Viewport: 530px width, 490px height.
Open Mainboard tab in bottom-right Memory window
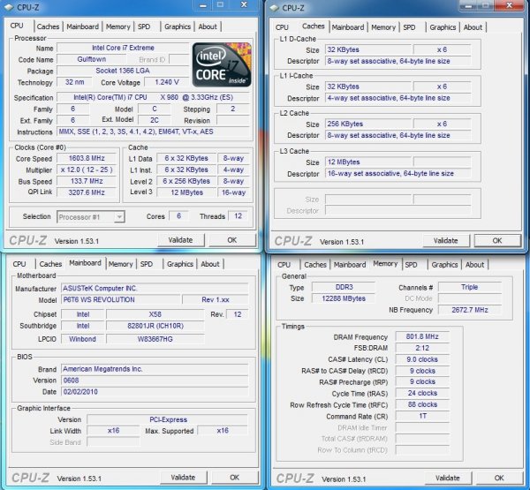[350, 265]
